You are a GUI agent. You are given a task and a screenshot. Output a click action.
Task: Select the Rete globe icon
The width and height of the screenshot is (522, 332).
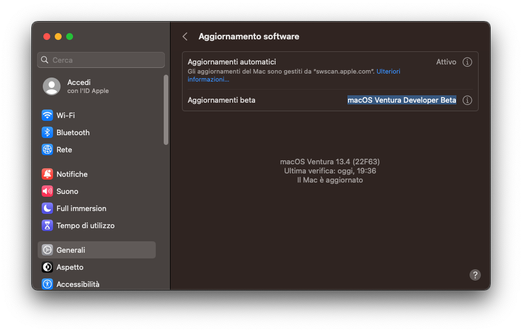click(x=47, y=149)
